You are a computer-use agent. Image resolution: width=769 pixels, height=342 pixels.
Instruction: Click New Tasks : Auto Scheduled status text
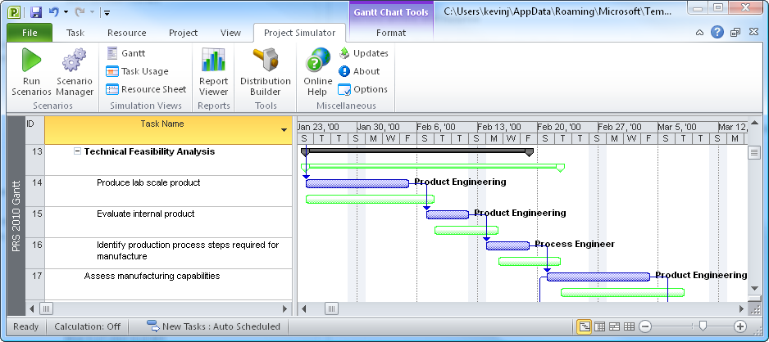(x=221, y=326)
